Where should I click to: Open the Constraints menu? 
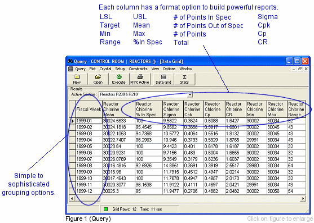pos(138,69)
